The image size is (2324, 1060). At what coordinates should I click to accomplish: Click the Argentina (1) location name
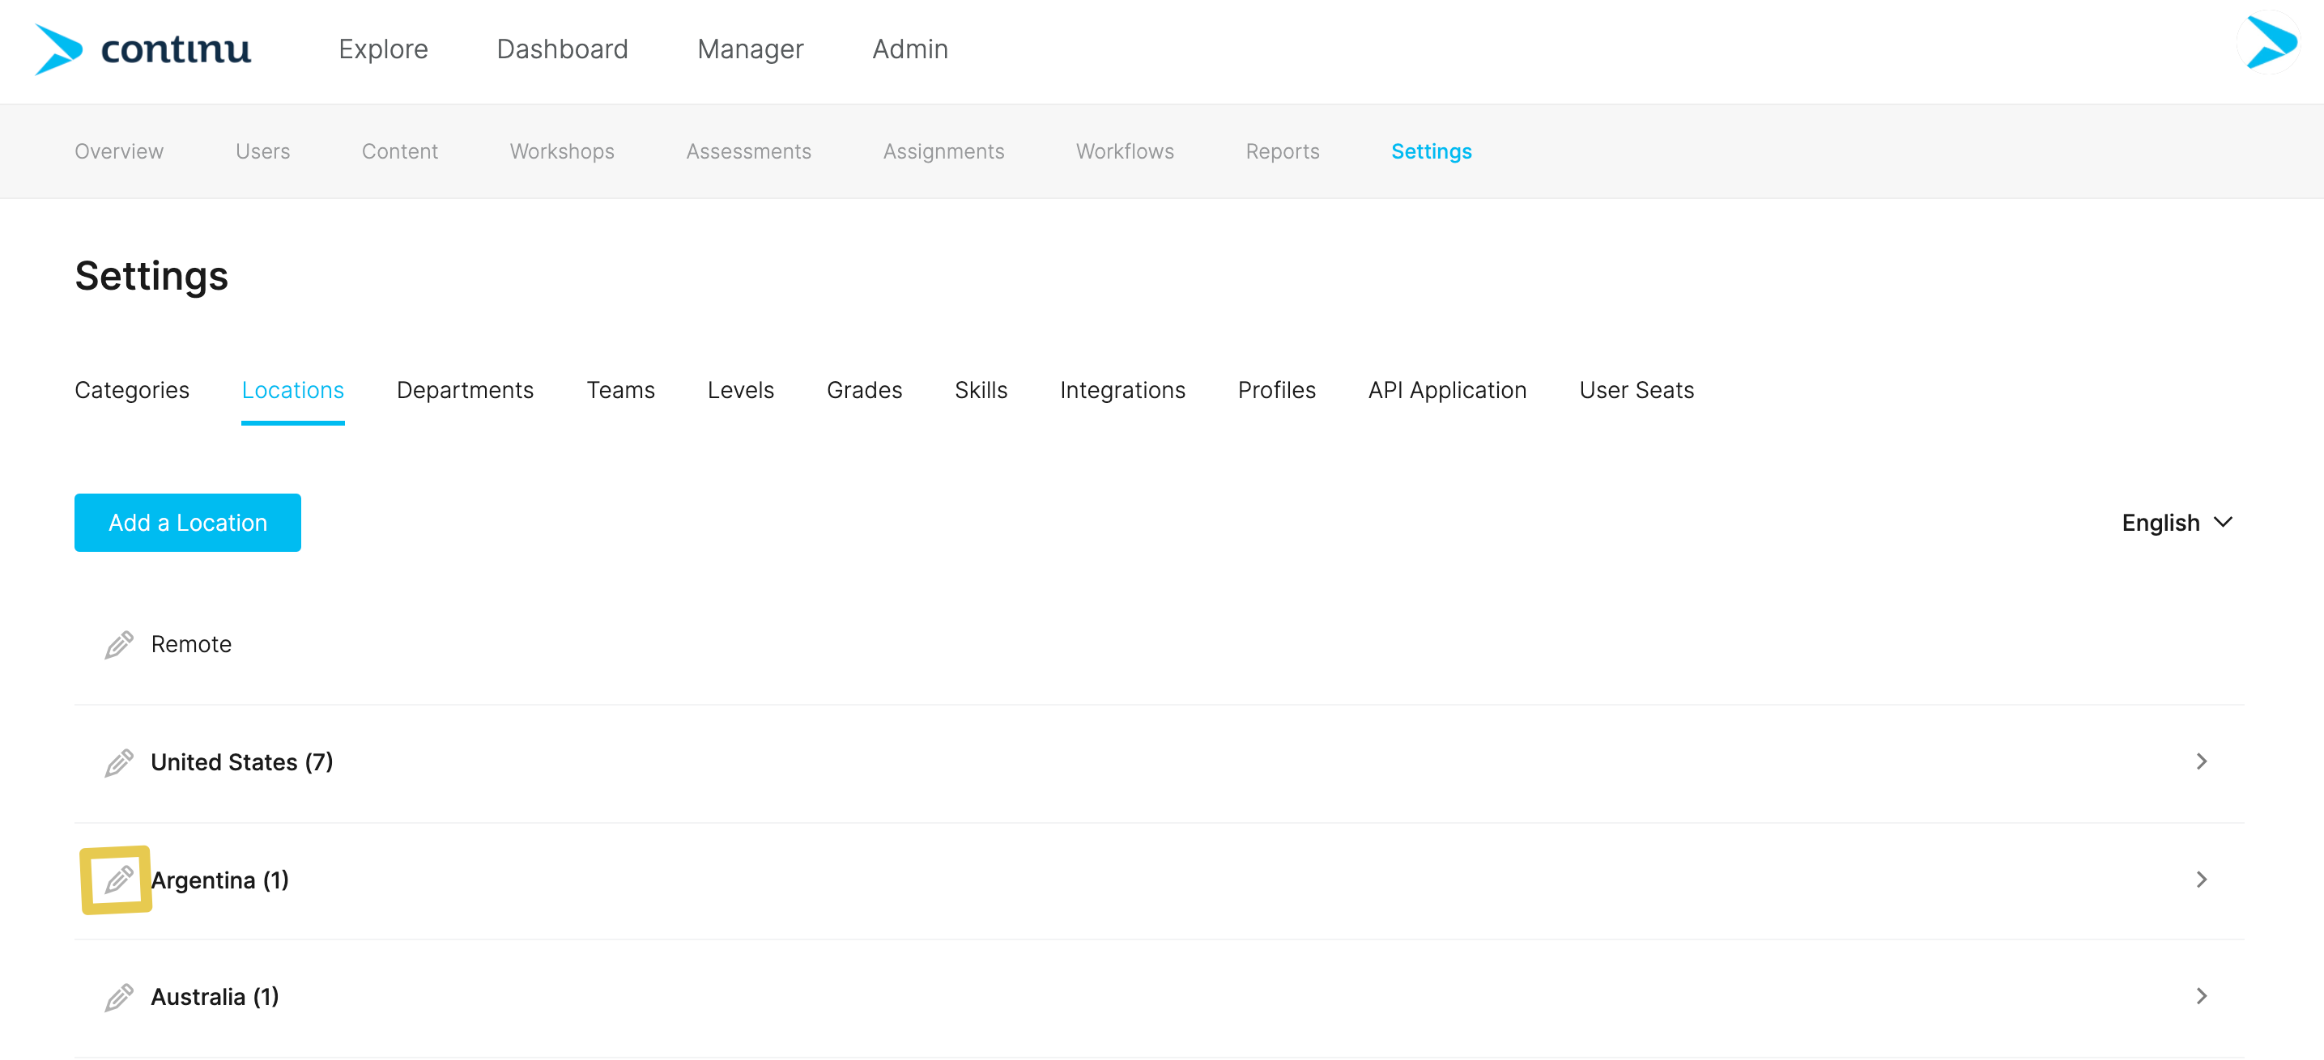pyautogui.click(x=220, y=880)
